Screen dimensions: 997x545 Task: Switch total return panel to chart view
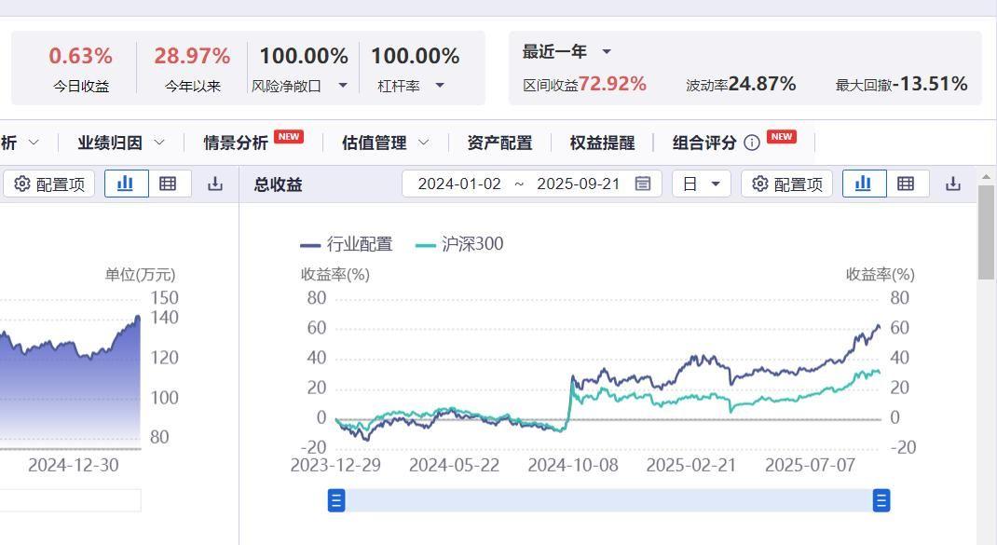(x=863, y=184)
